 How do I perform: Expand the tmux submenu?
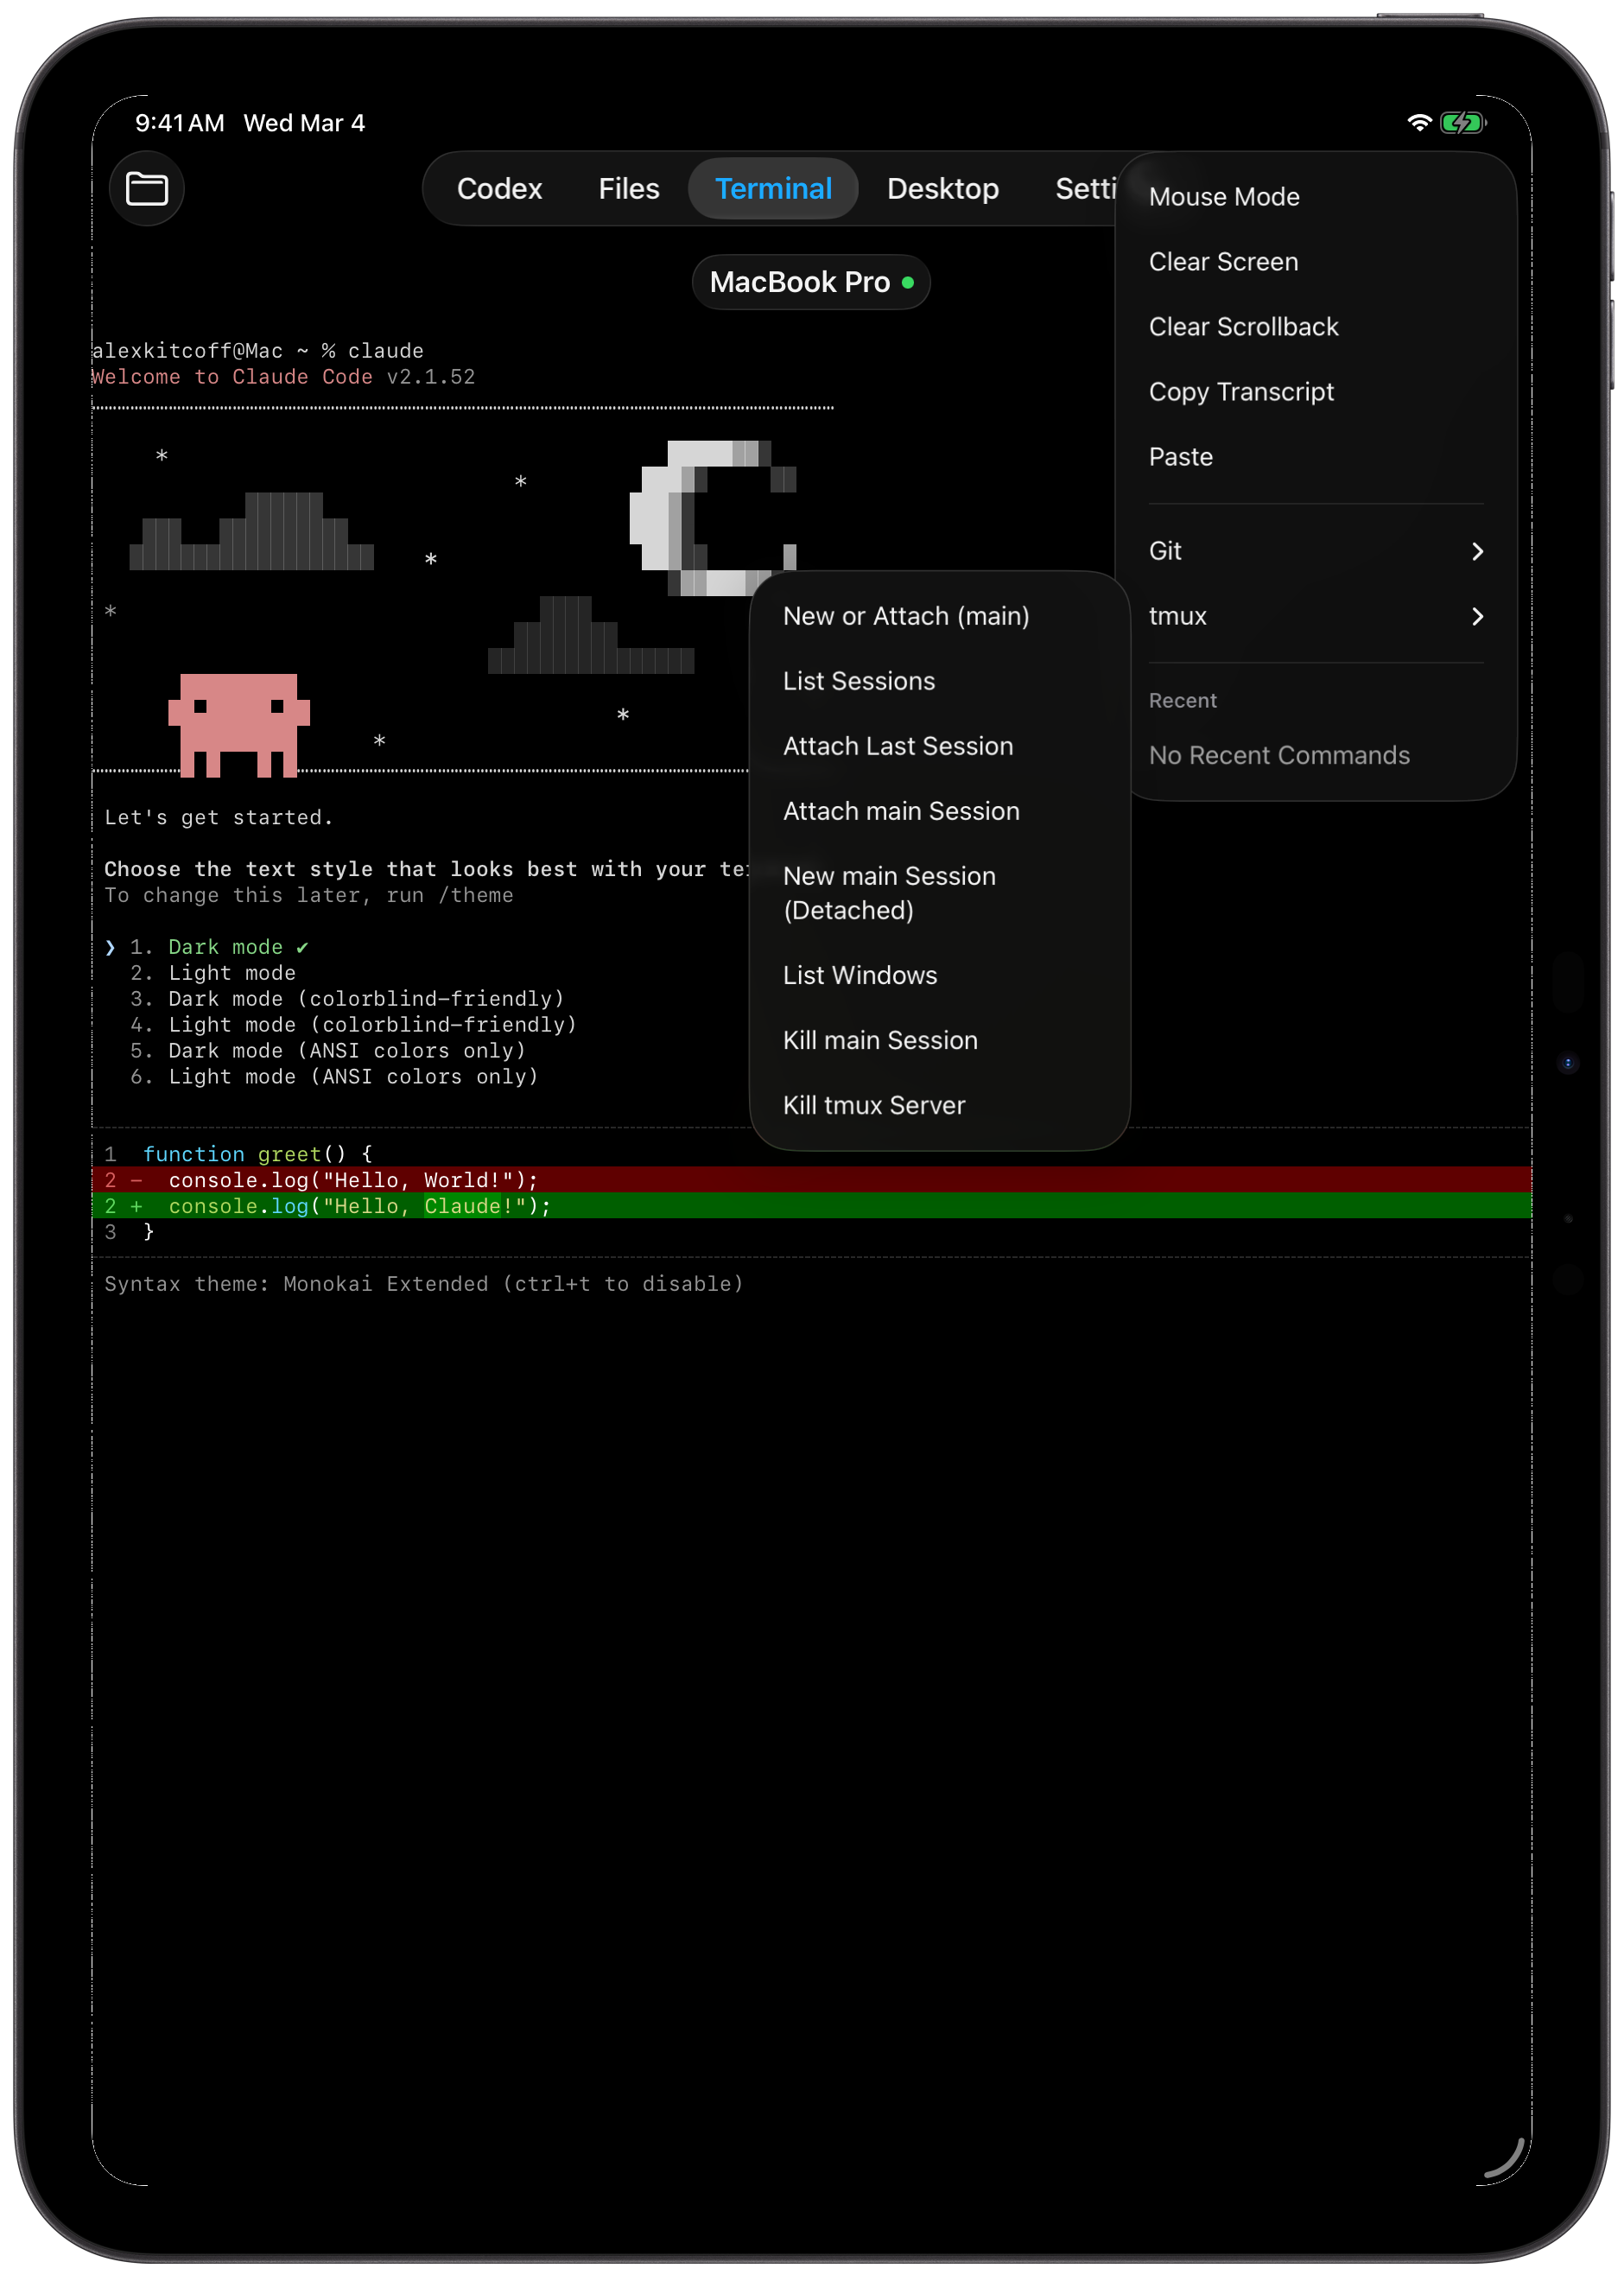point(1315,616)
